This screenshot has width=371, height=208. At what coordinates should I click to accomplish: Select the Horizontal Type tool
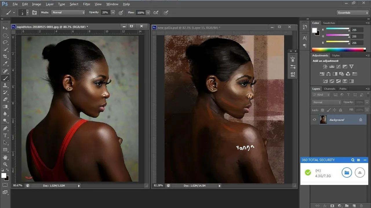point(5,135)
